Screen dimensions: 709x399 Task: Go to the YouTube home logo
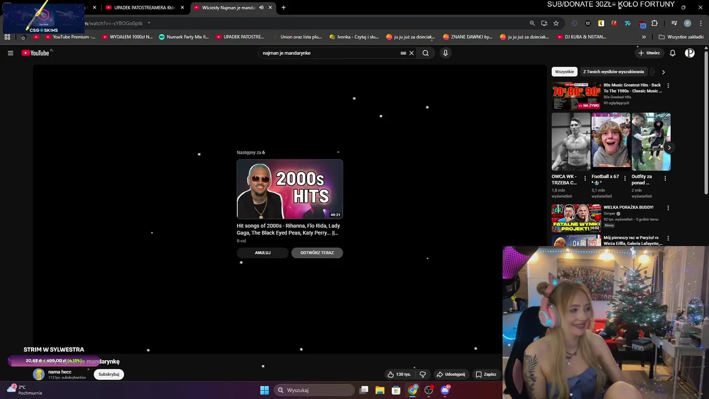click(37, 53)
